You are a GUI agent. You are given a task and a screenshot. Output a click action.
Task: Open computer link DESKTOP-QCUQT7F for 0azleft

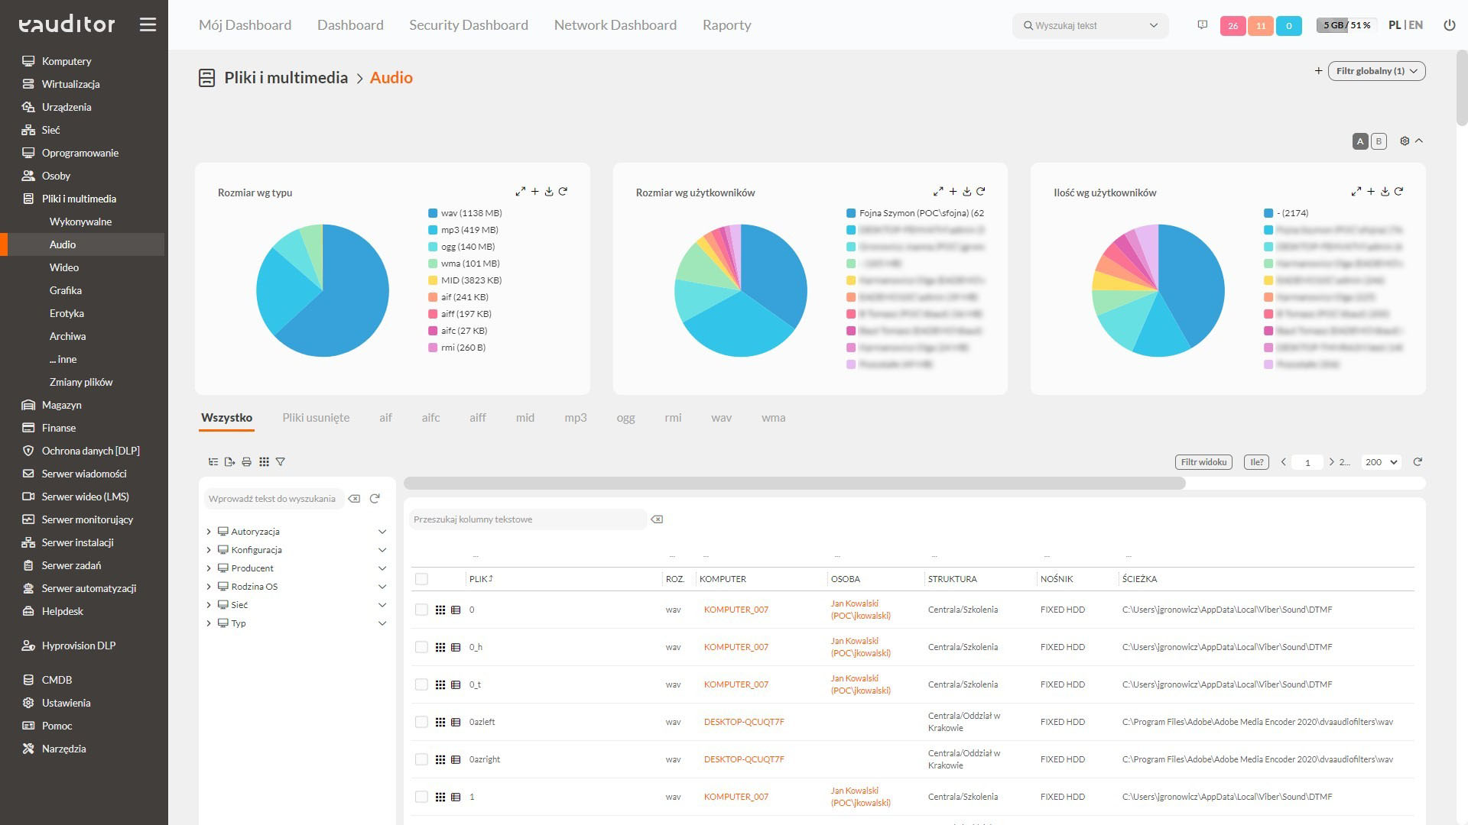coord(744,722)
